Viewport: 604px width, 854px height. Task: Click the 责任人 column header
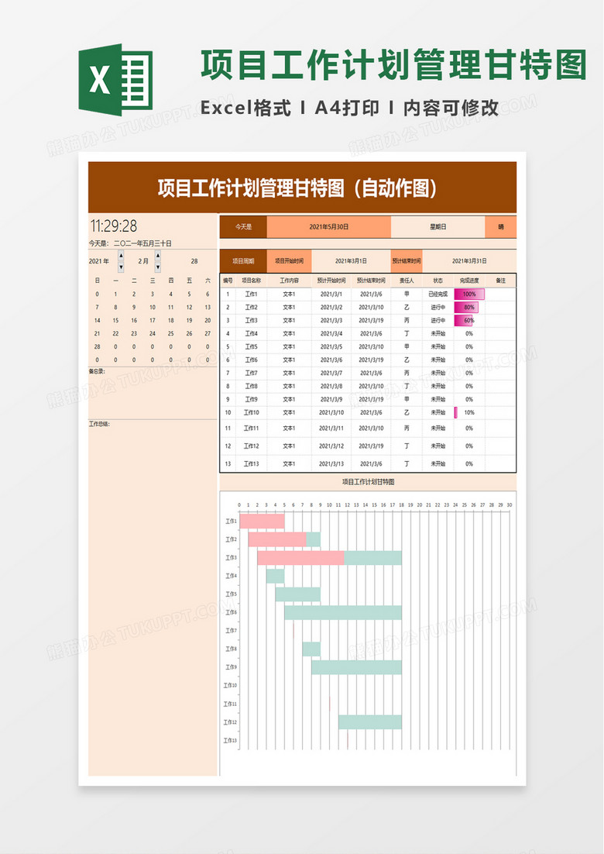click(407, 281)
